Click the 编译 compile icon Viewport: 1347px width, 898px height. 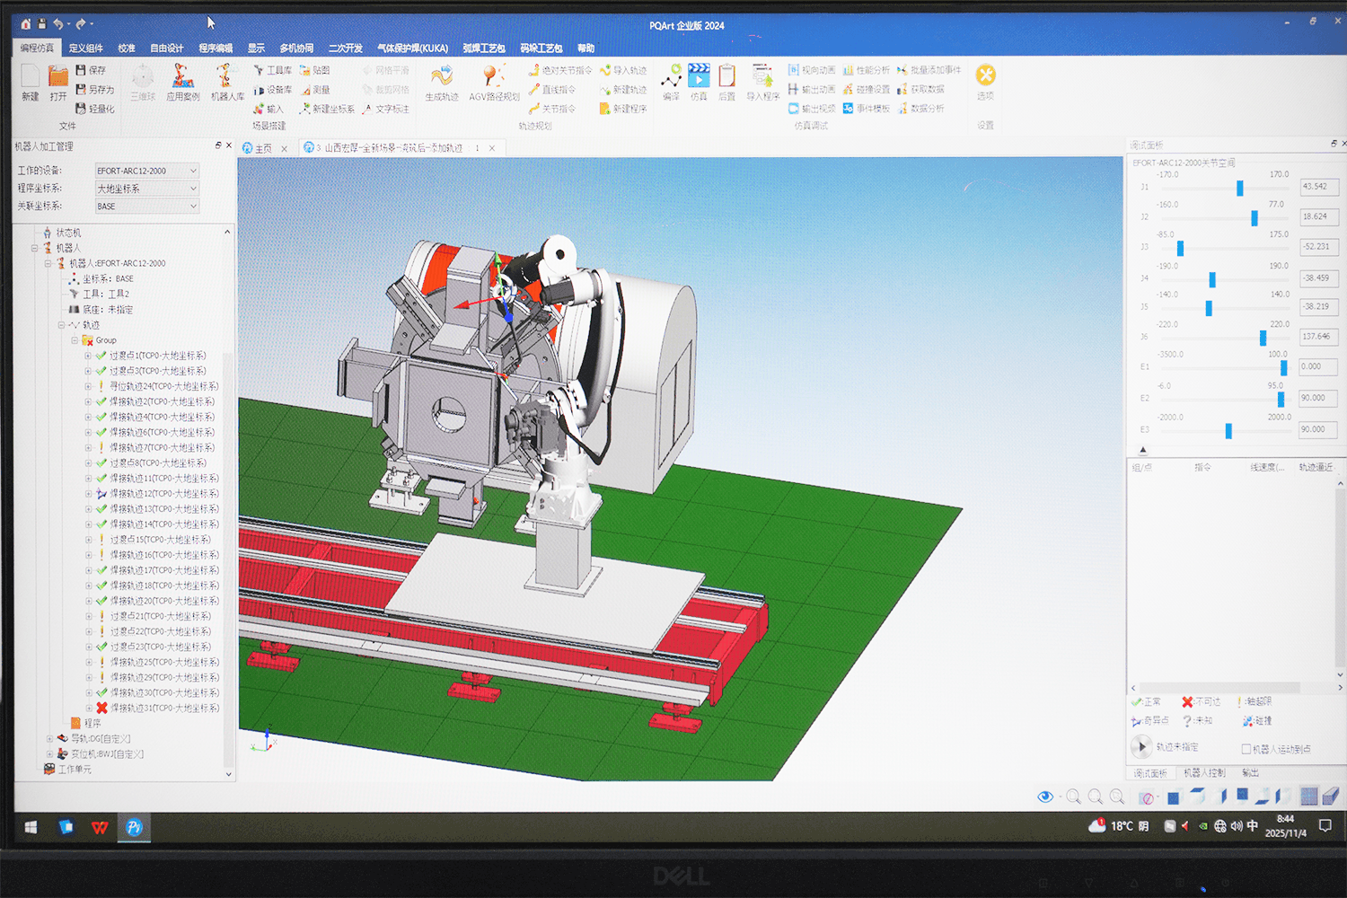671,77
